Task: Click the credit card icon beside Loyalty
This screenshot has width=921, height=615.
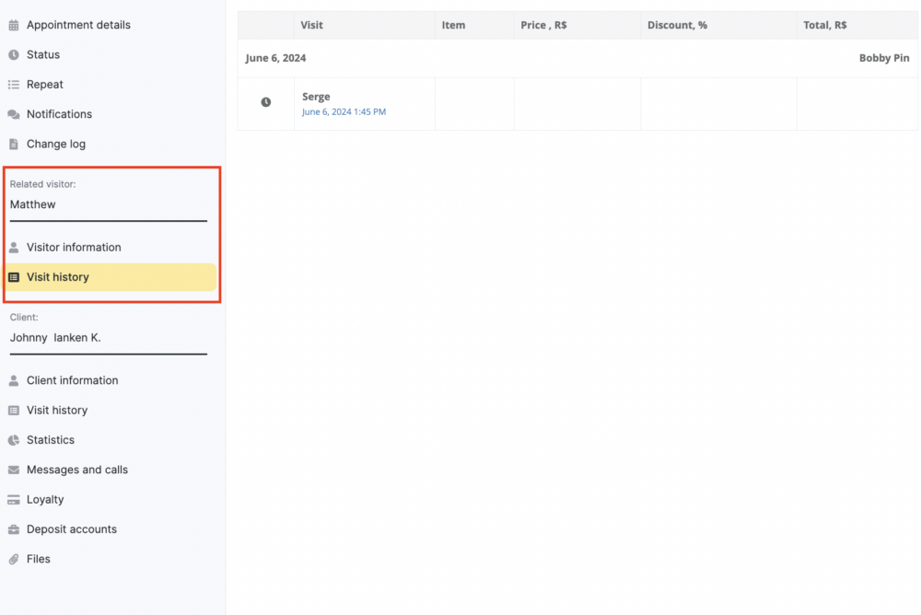Action: (14, 500)
